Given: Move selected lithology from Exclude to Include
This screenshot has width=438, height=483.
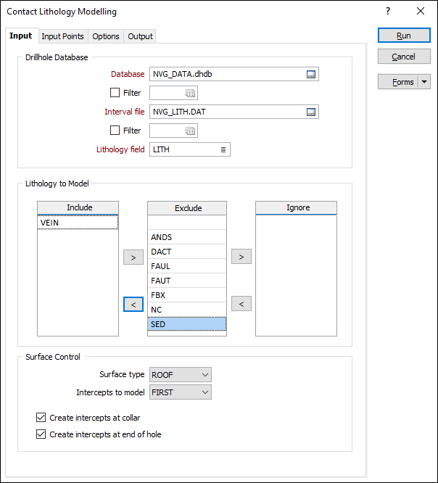Looking at the screenshot, I should (x=133, y=304).
